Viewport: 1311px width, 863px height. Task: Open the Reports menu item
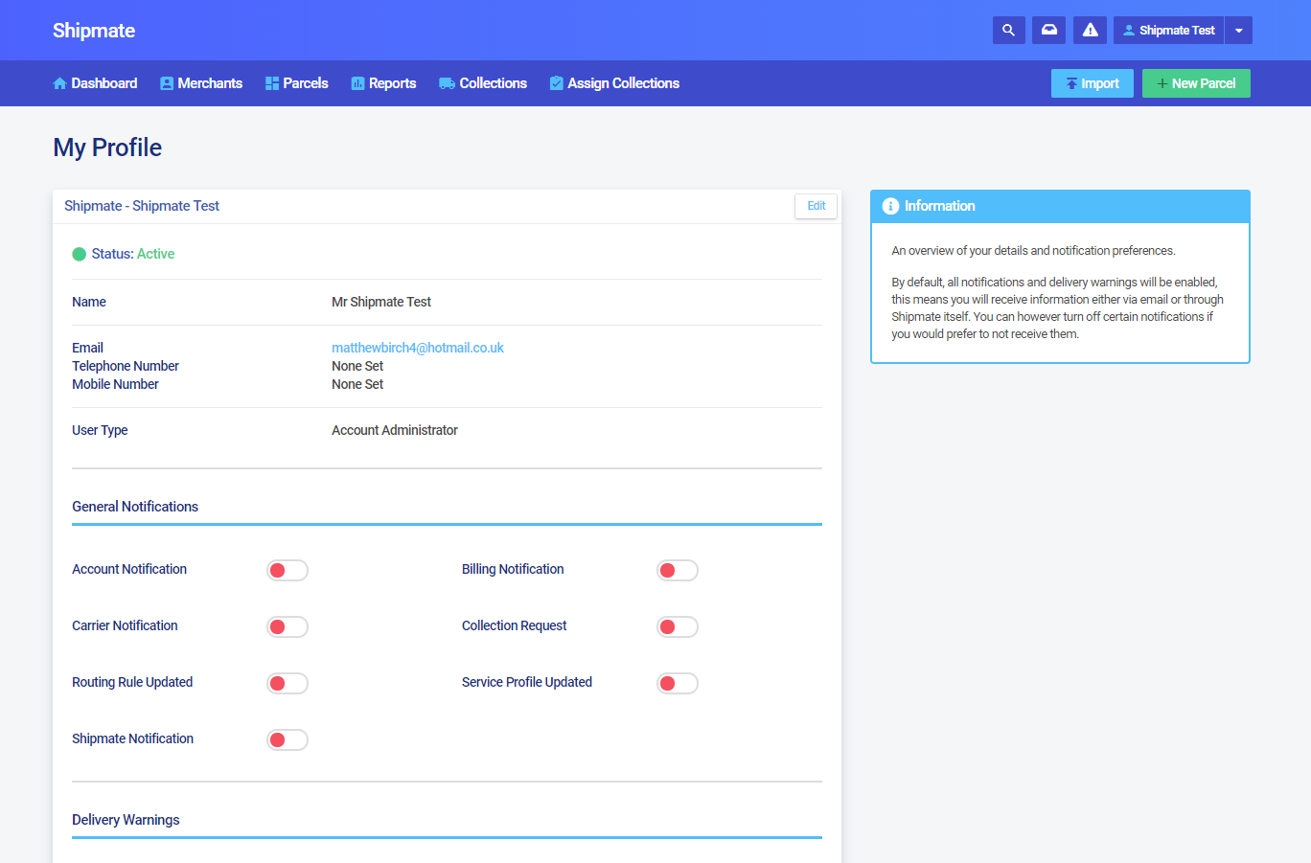tap(383, 83)
